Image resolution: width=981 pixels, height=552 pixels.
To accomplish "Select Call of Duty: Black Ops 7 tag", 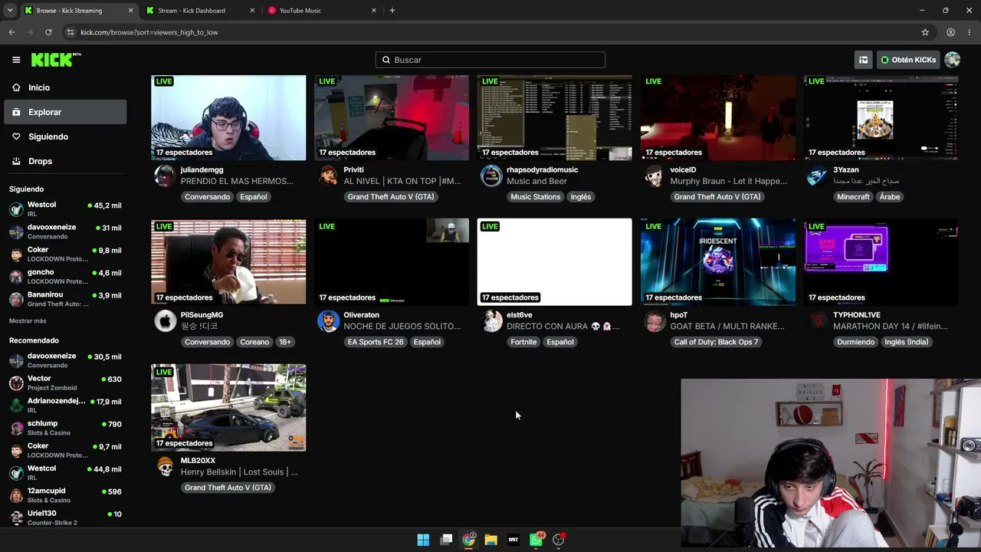I will tap(716, 342).
